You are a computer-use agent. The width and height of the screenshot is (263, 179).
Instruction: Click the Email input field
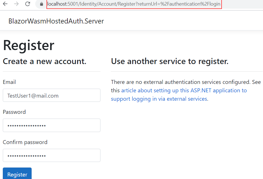(51, 95)
